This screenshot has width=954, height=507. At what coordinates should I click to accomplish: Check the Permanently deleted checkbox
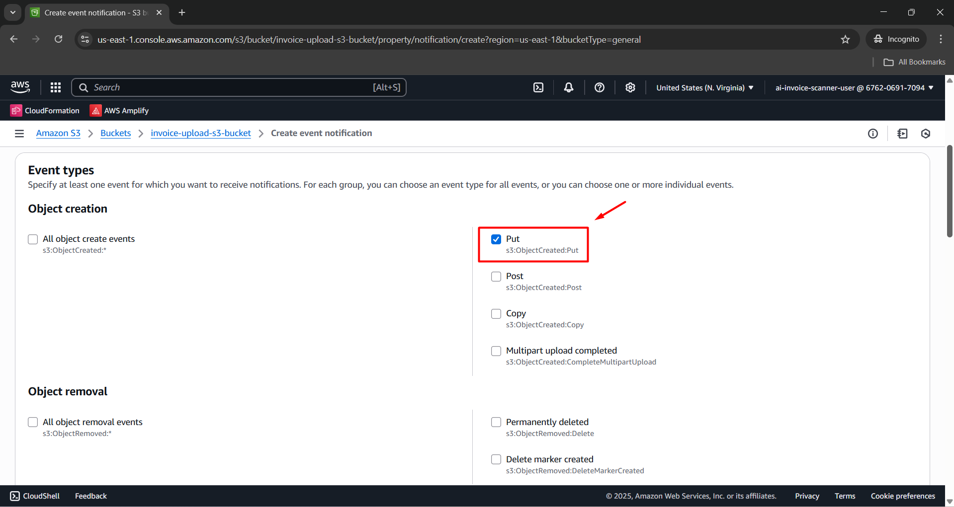[496, 422]
